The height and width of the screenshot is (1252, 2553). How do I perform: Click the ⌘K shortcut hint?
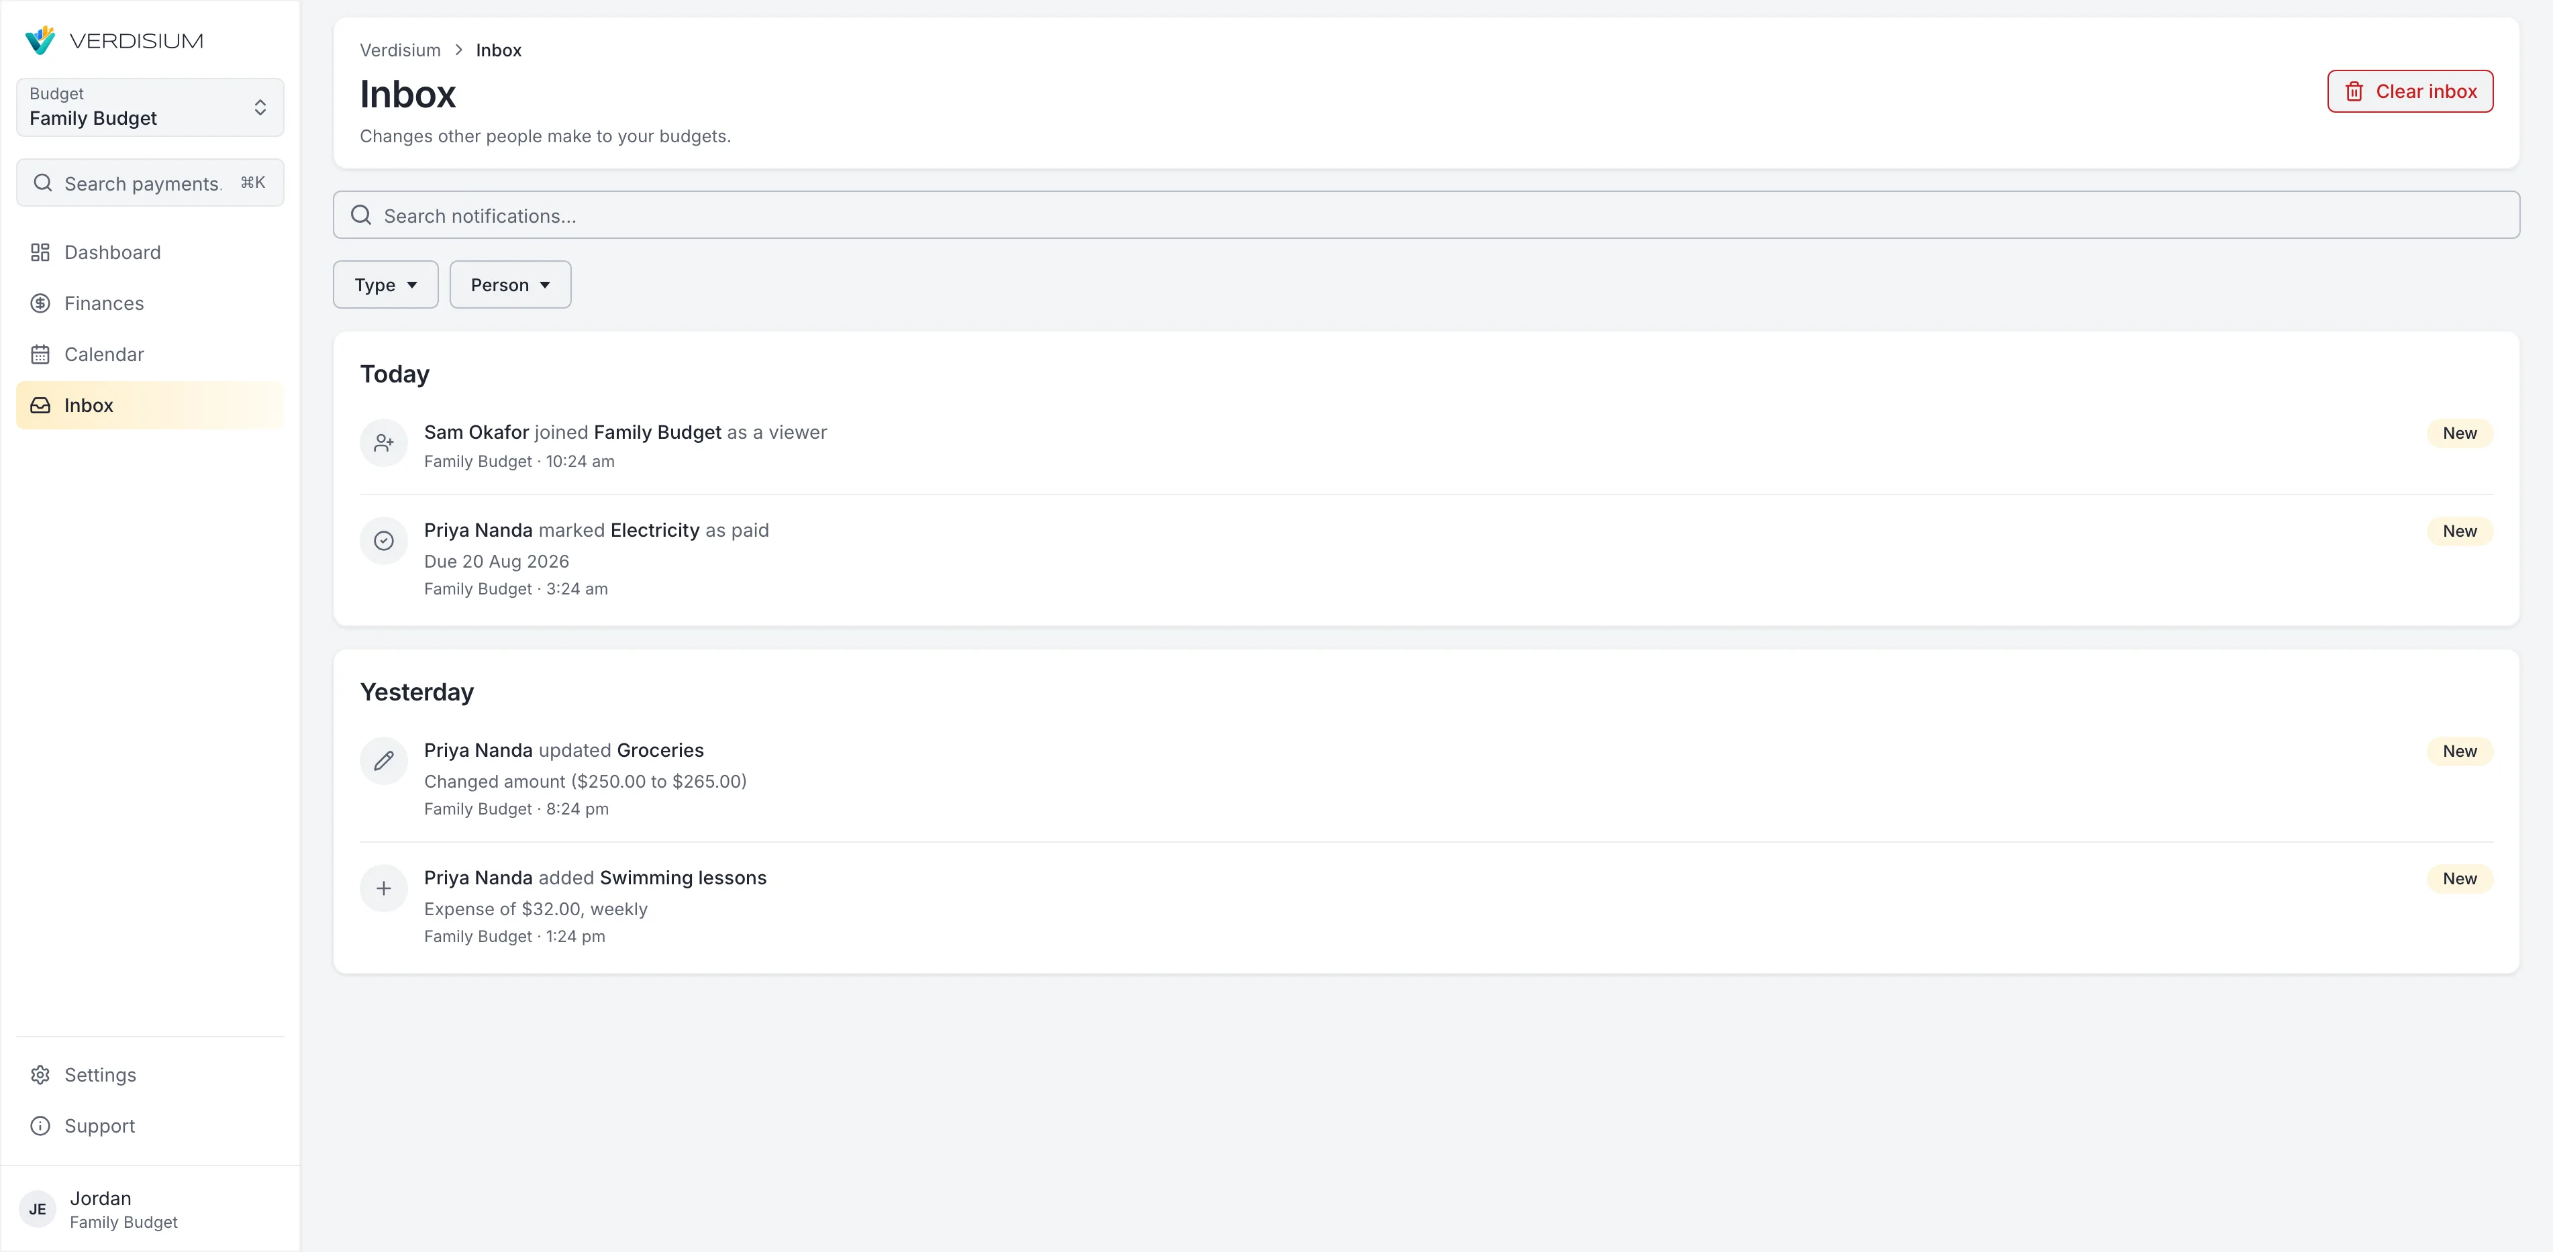[x=253, y=182]
